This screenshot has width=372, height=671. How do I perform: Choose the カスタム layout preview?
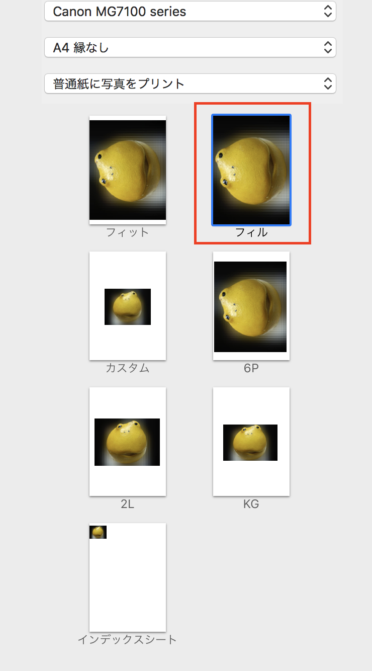(x=128, y=306)
